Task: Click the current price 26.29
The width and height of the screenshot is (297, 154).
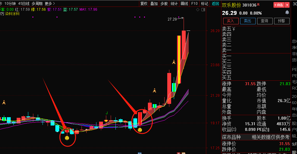Action: pyautogui.click(x=229, y=13)
